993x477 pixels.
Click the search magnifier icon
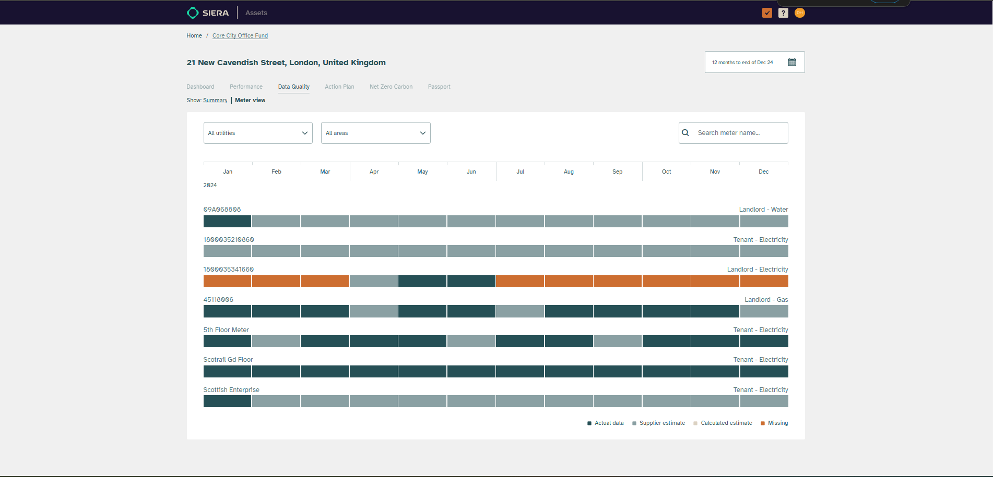pos(685,133)
